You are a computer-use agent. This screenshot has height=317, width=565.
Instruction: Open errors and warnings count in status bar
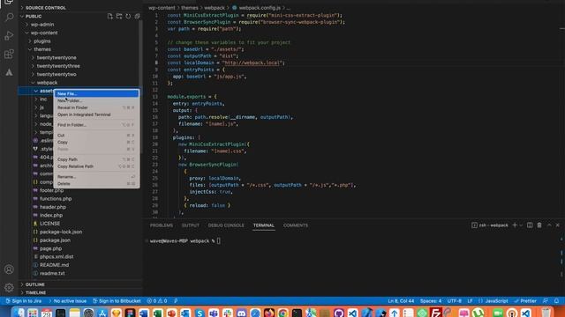pyautogui.click(x=157, y=301)
